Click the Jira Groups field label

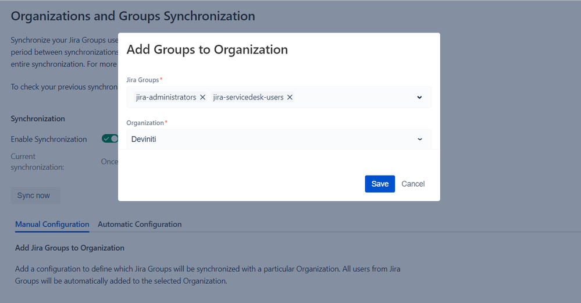coord(142,80)
